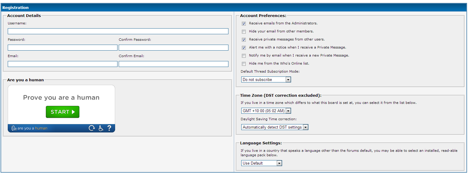The width and height of the screenshot is (470, 175).
Task: Click the 'are you a human' logo
Action: [x=29, y=128]
